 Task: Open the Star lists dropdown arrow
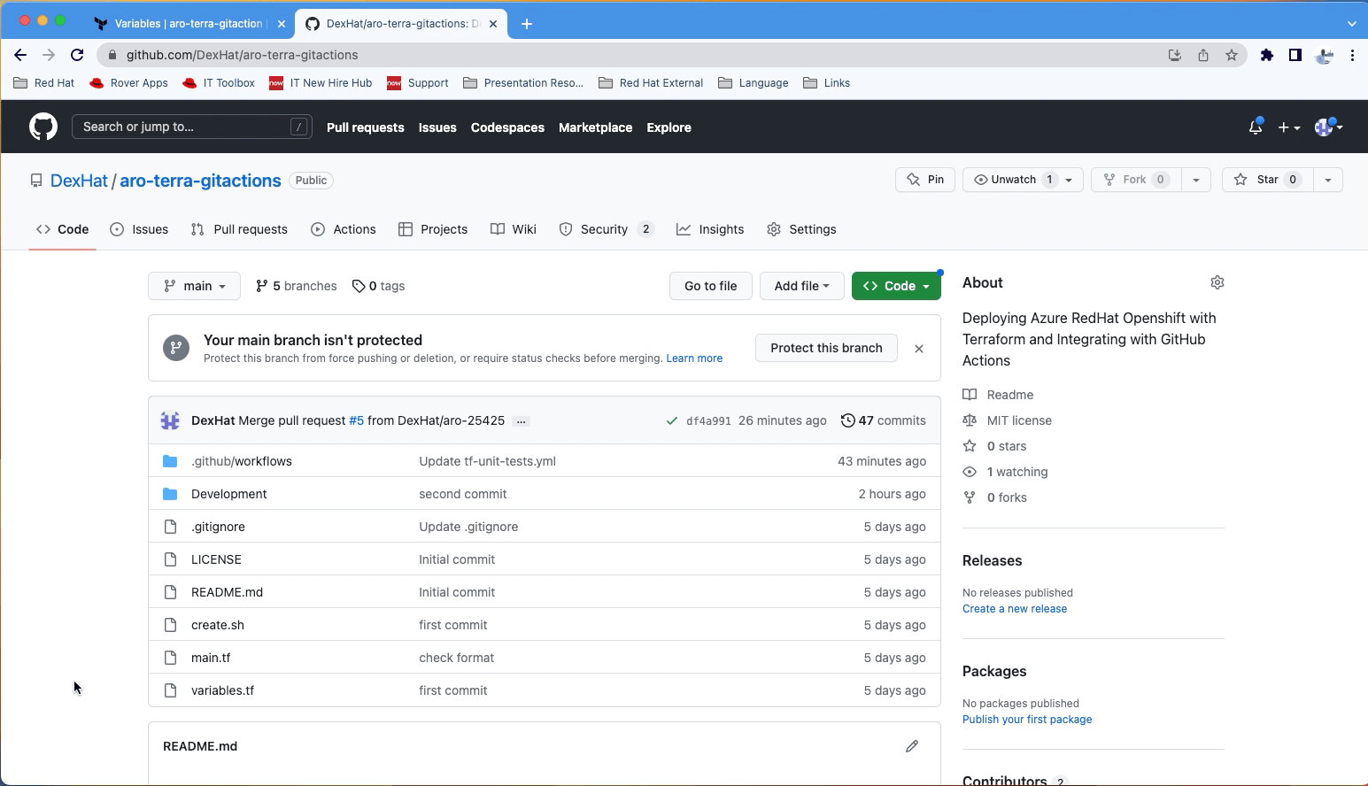1327,180
